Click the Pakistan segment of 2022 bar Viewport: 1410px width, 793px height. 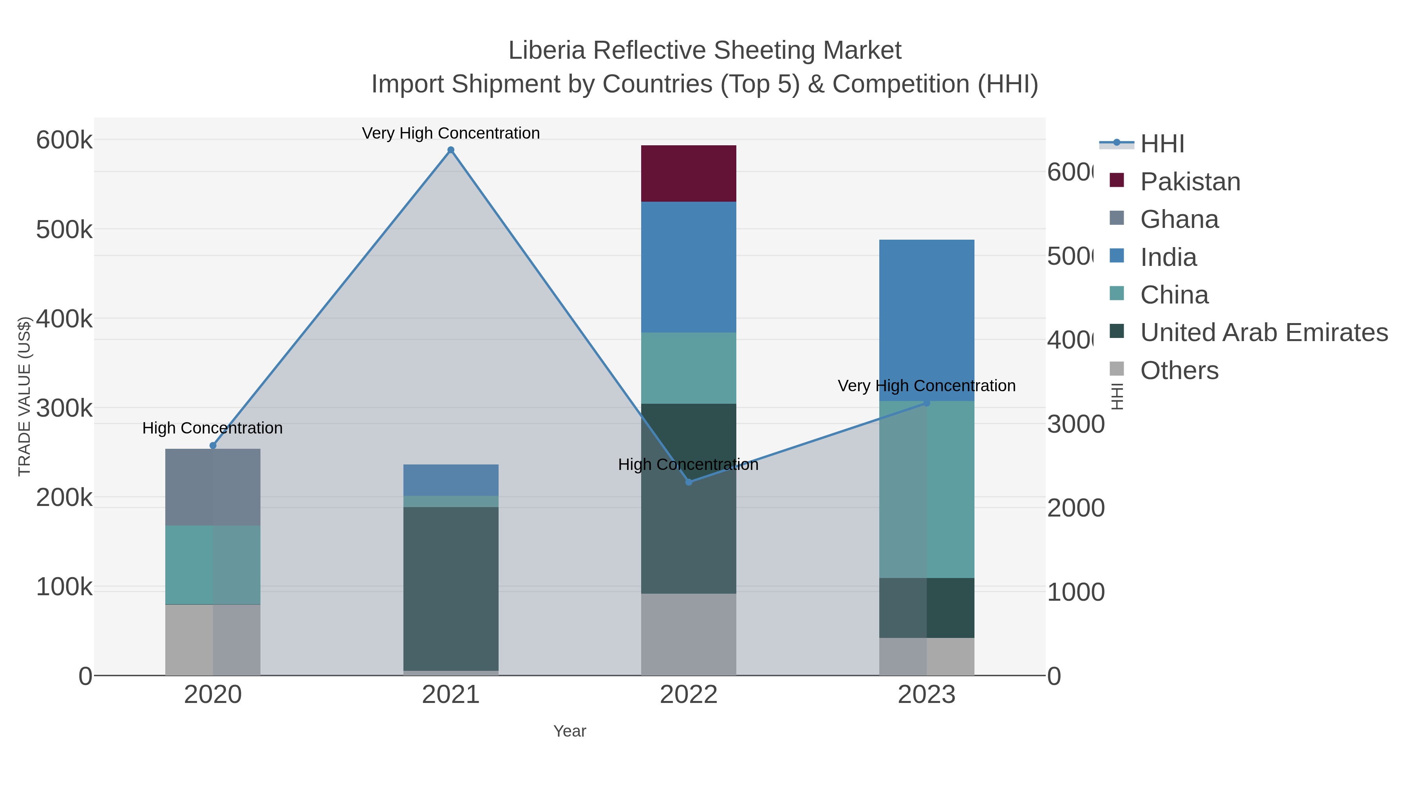689,173
